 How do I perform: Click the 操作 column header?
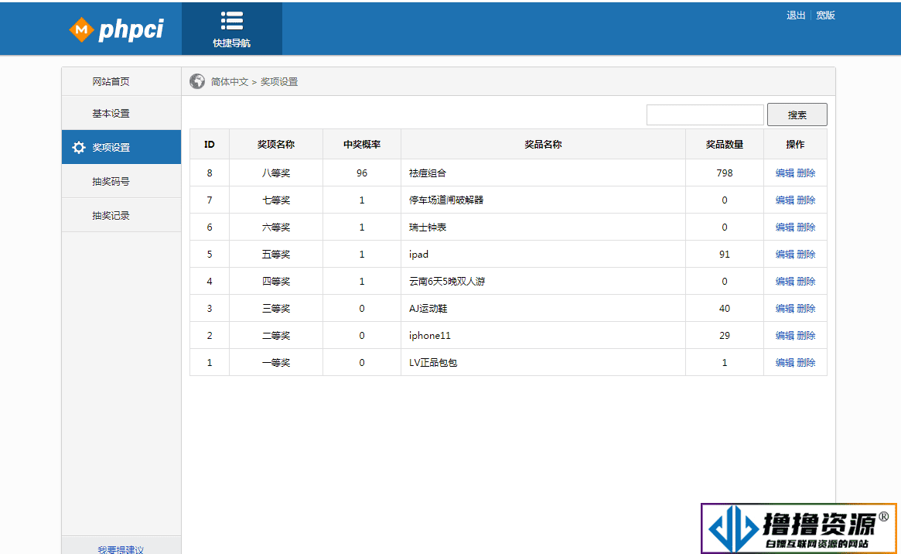[x=795, y=144]
